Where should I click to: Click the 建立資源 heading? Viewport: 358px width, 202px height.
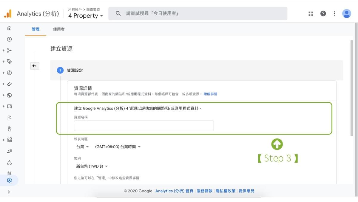tap(61, 49)
